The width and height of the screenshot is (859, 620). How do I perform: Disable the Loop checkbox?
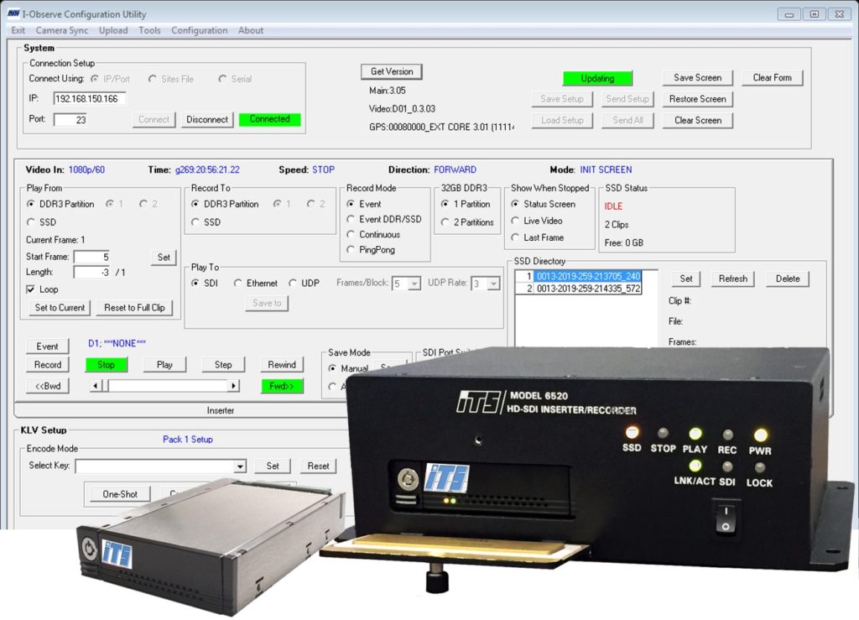31,287
